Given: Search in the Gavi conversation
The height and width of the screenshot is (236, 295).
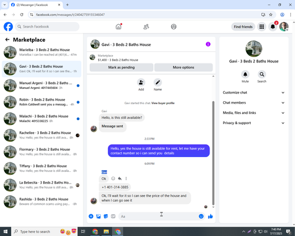Looking at the screenshot, I should tap(262, 74).
